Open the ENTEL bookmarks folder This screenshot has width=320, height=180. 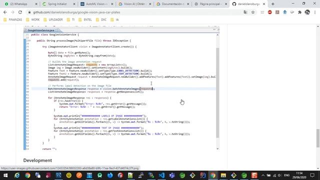pos(85,19)
